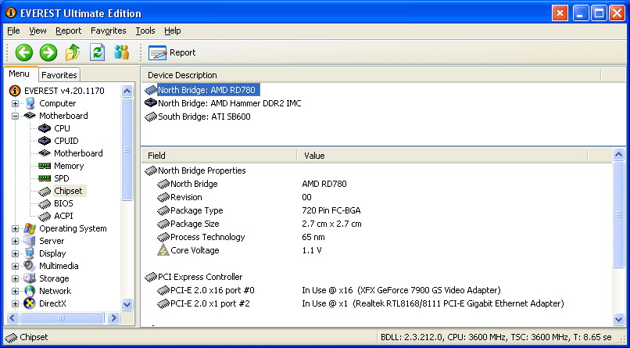Expand the Server tree node
This screenshot has height=348, width=630.
tap(15, 241)
